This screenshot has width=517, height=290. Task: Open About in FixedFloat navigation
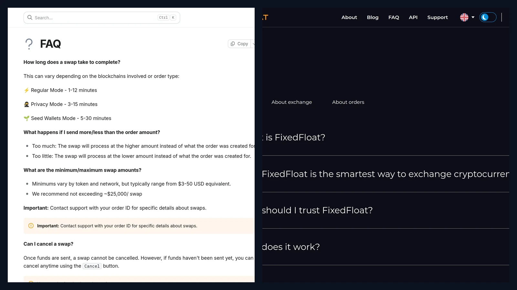[x=349, y=17]
